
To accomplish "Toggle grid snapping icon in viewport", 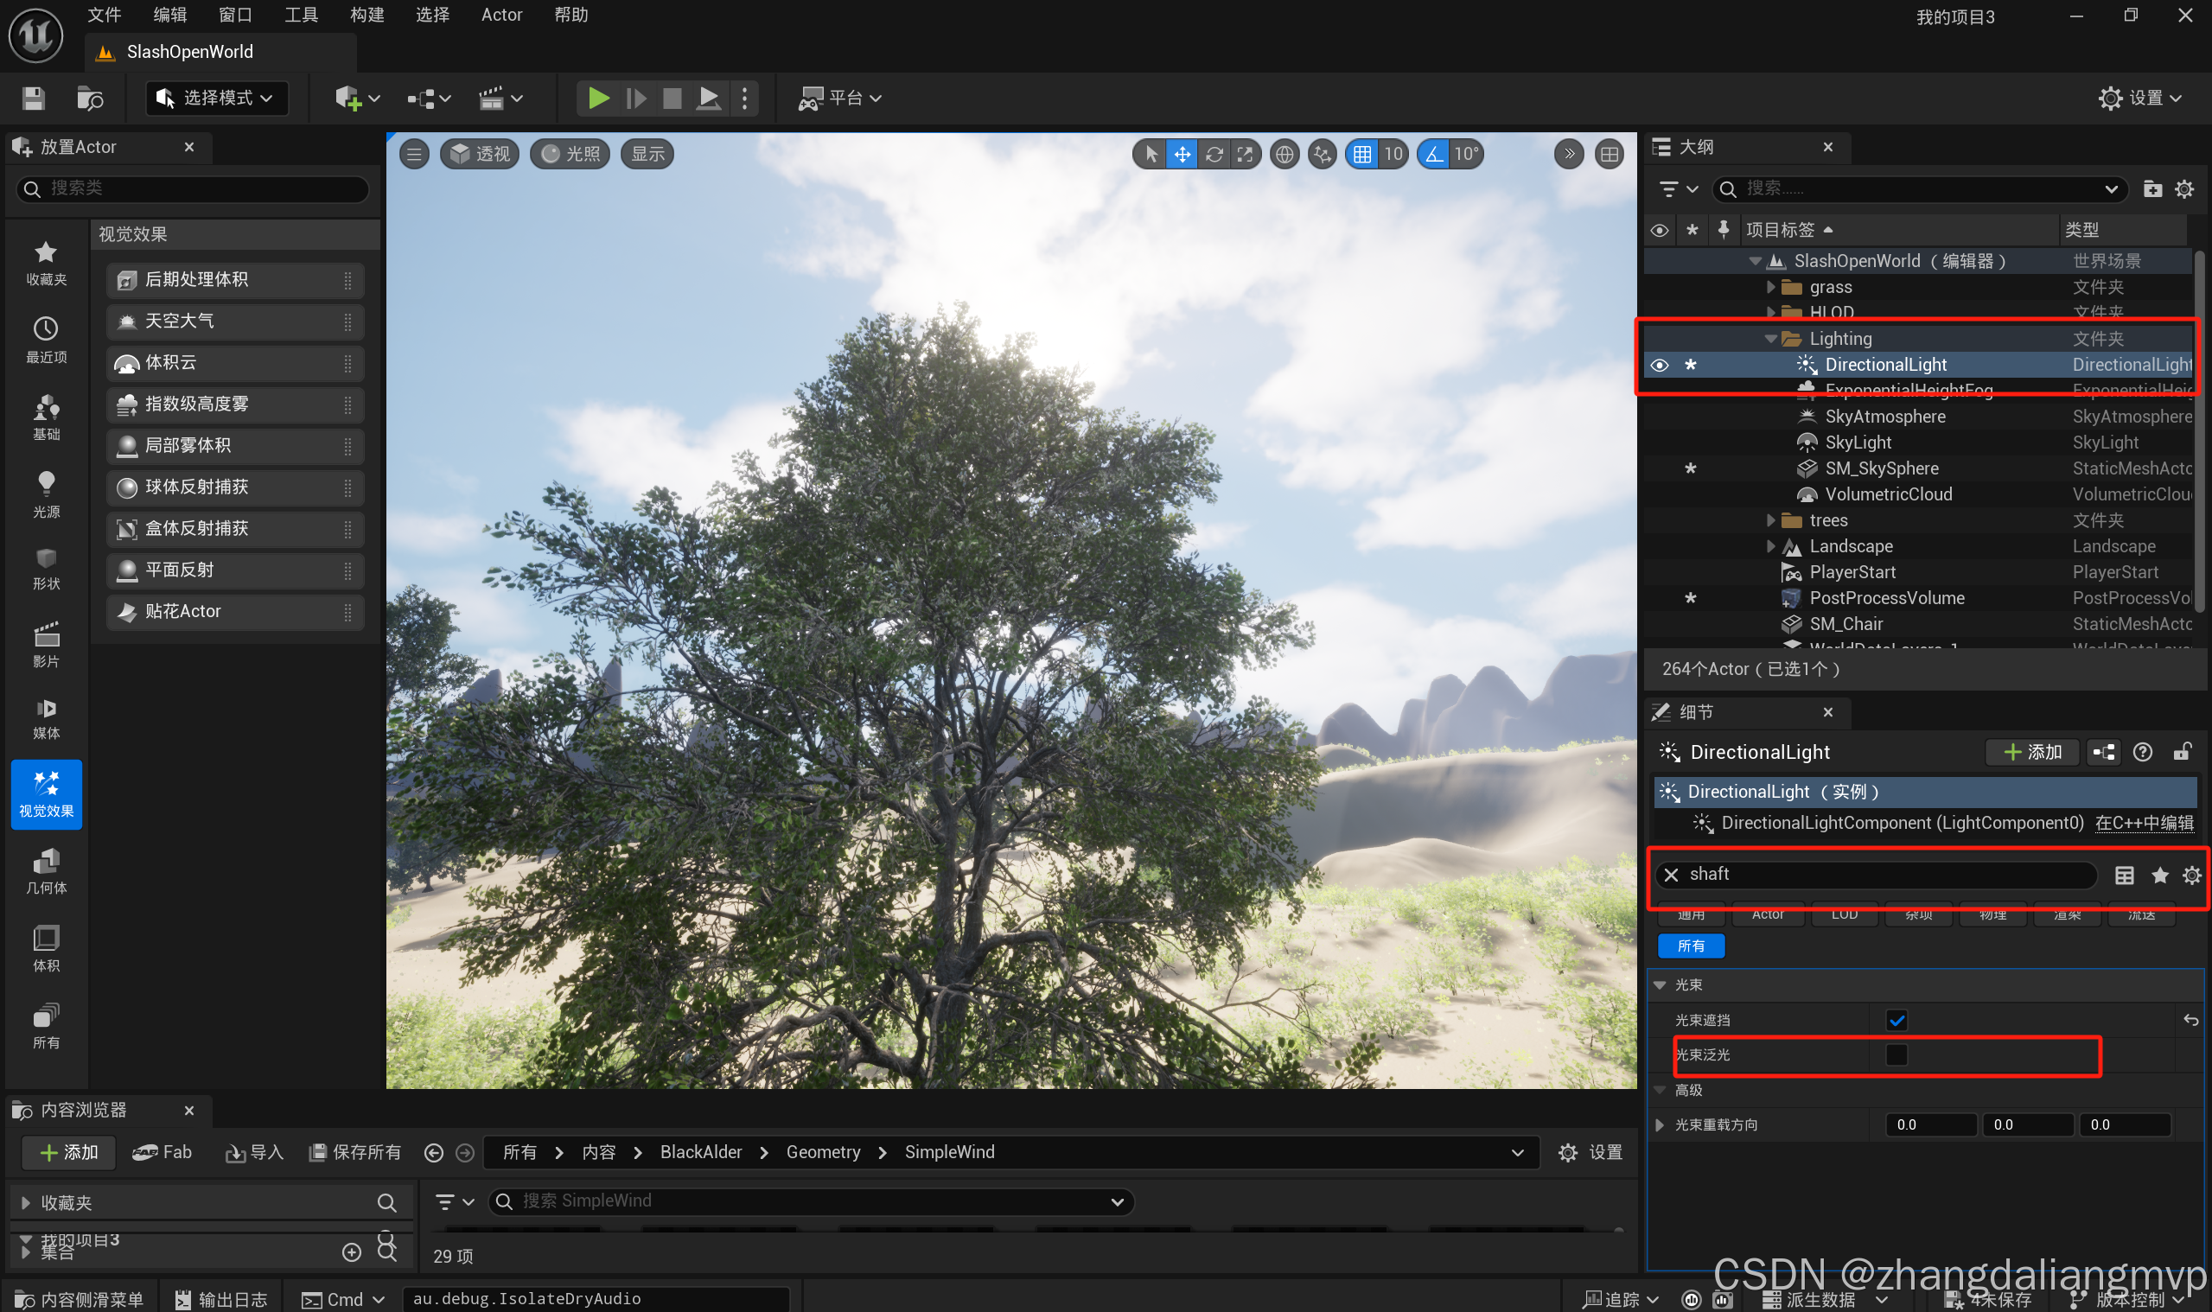I will 1362,155.
